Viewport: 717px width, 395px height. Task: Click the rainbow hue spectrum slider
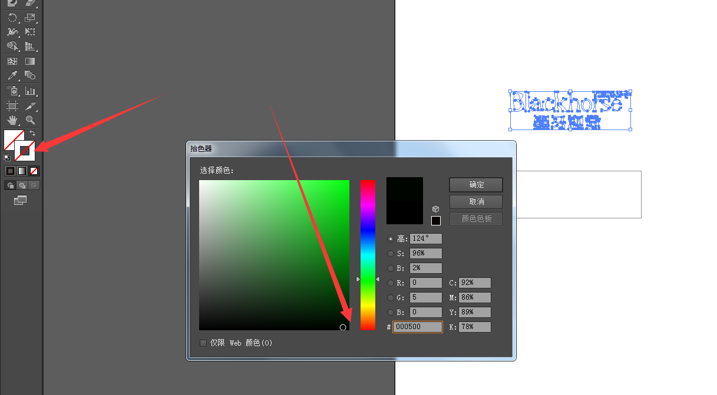tap(368, 255)
